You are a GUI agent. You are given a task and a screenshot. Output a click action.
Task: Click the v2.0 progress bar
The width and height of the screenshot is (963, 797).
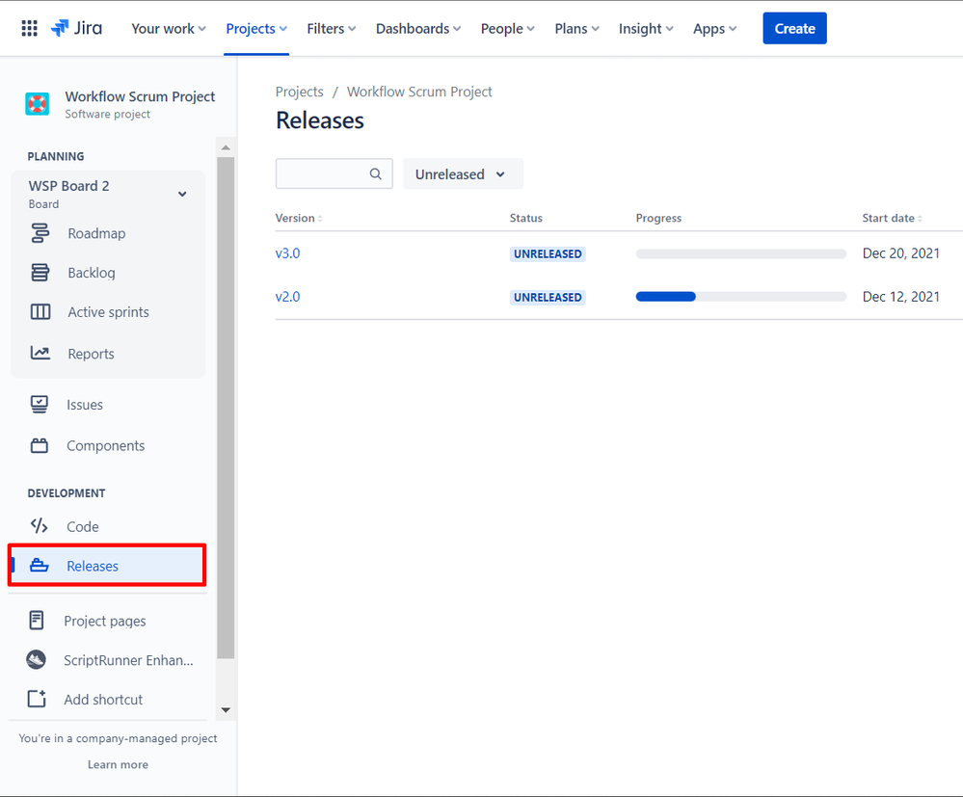(740, 297)
